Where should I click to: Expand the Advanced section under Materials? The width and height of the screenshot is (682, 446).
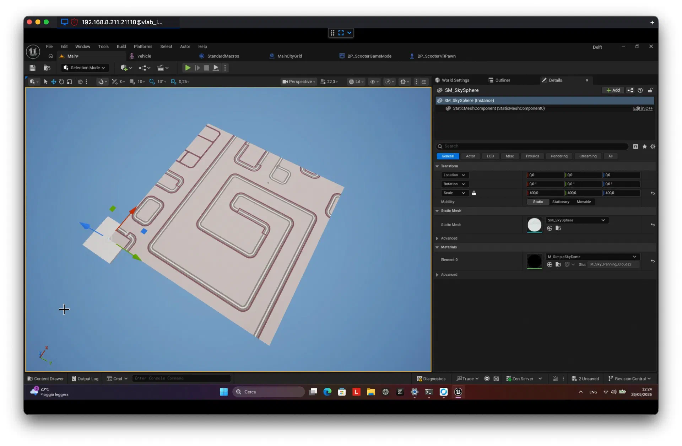pyautogui.click(x=437, y=275)
